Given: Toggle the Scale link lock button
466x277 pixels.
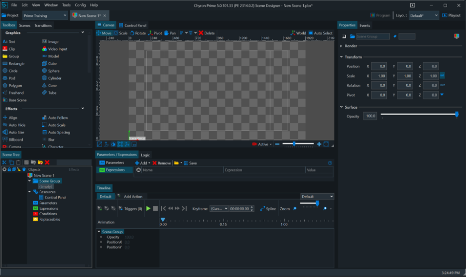Looking at the screenshot, I should pyautogui.click(x=442, y=76).
